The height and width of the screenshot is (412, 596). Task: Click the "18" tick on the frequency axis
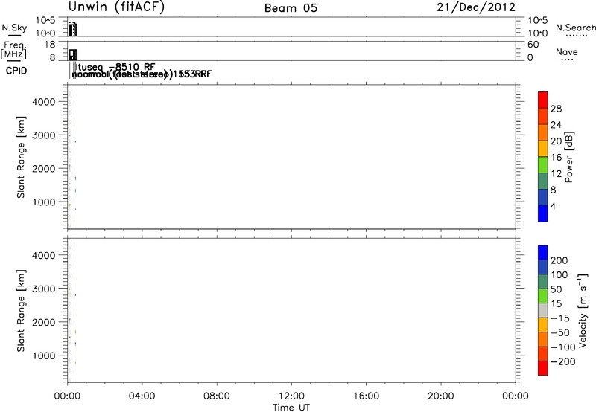[x=50, y=45]
